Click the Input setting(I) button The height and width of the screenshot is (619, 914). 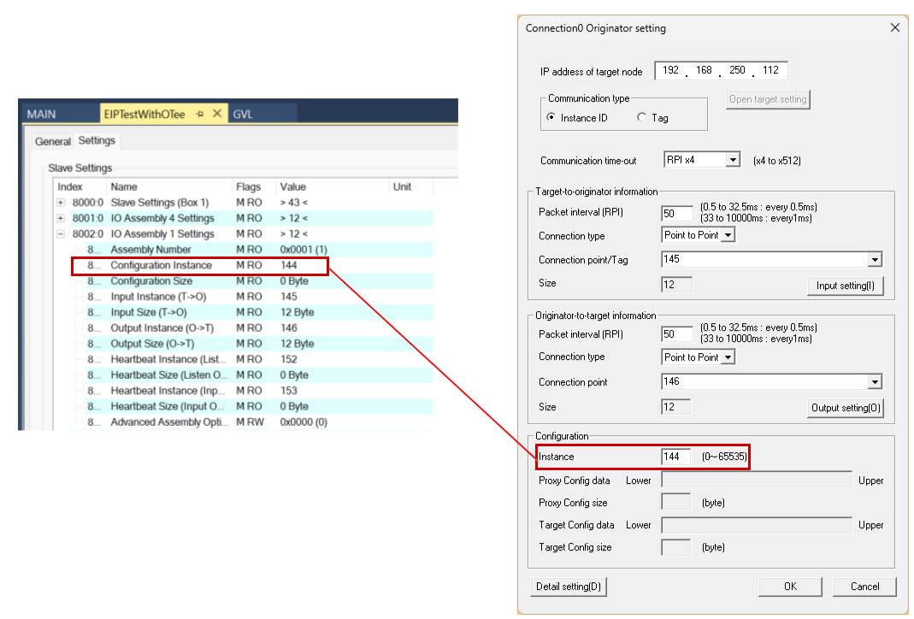pyautogui.click(x=845, y=286)
